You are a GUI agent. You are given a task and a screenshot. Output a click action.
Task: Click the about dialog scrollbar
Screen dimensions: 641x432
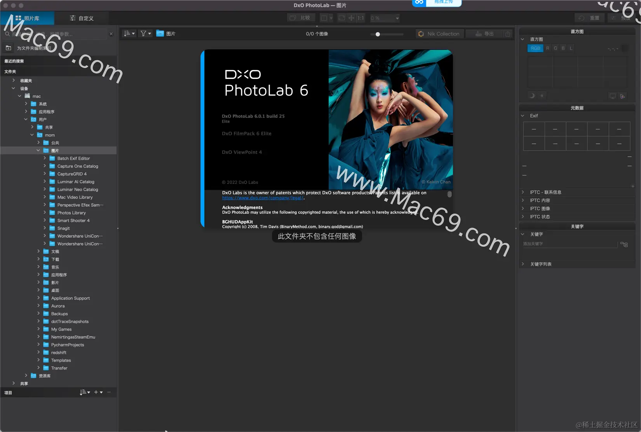point(449,194)
